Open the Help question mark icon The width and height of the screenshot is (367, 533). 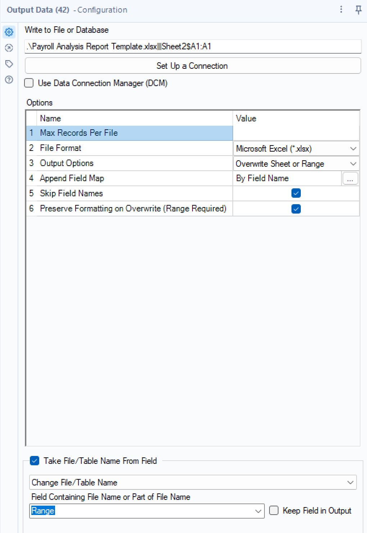tap(9, 80)
